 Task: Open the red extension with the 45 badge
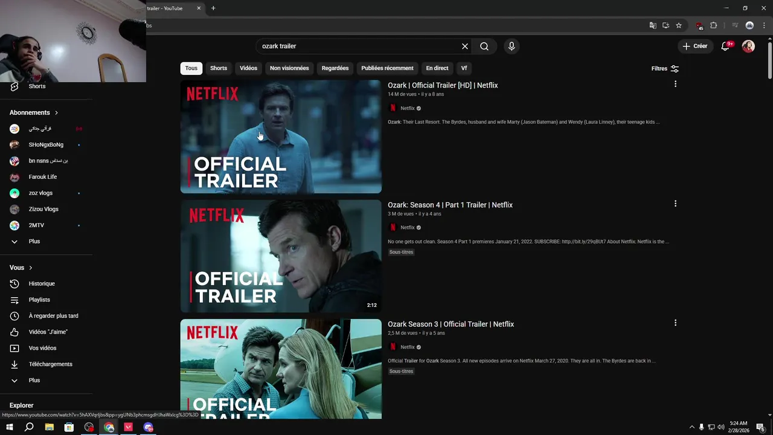pos(699,25)
